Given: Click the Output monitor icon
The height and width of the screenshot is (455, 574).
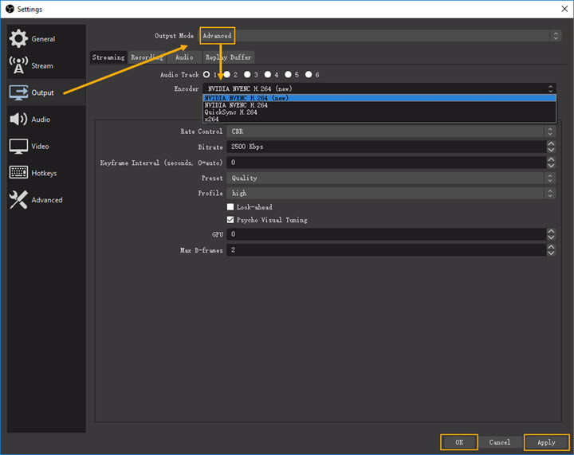Looking at the screenshot, I should [x=18, y=92].
